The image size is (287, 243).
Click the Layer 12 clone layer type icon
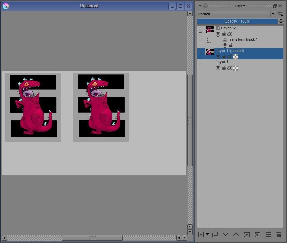pyautogui.click(x=218, y=28)
